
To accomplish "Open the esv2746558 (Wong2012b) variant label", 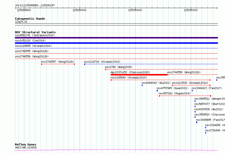I will [x=184, y=72].
